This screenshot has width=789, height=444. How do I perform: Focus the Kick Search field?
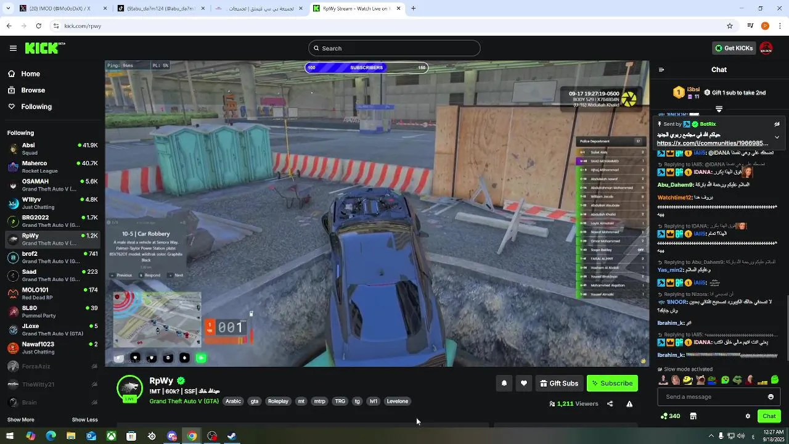point(394,48)
